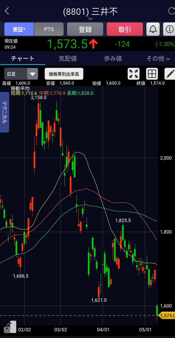Open the multi-chart grid layout
This screenshot has height=338, width=175.
point(152,74)
